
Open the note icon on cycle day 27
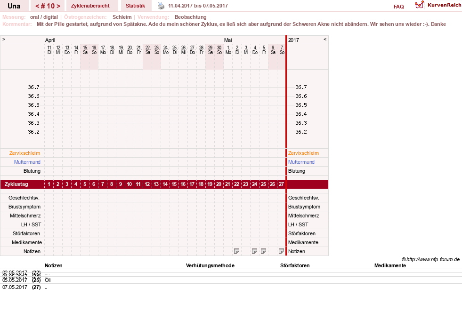click(x=281, y=251)
